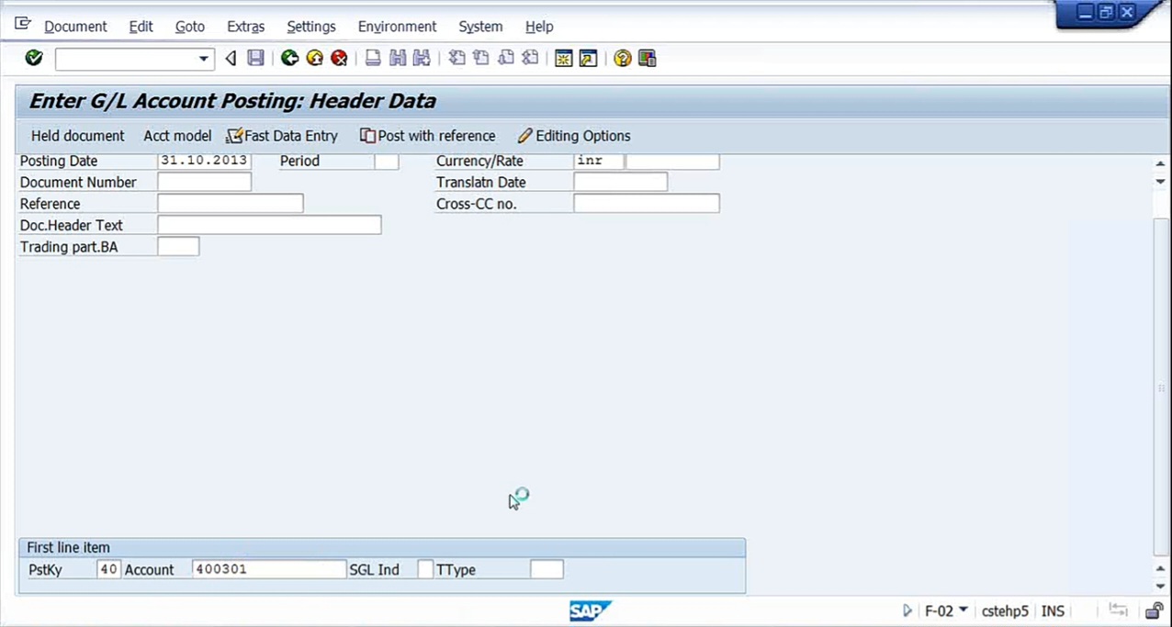Click the Document Number input field
Screen dimensions: 1172x627
click(x=204, y=182)
